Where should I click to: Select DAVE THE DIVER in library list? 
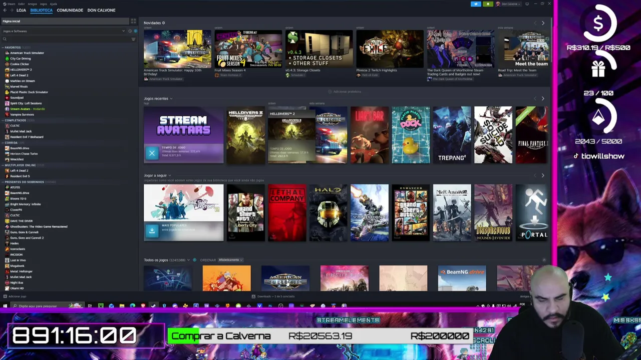21,221
